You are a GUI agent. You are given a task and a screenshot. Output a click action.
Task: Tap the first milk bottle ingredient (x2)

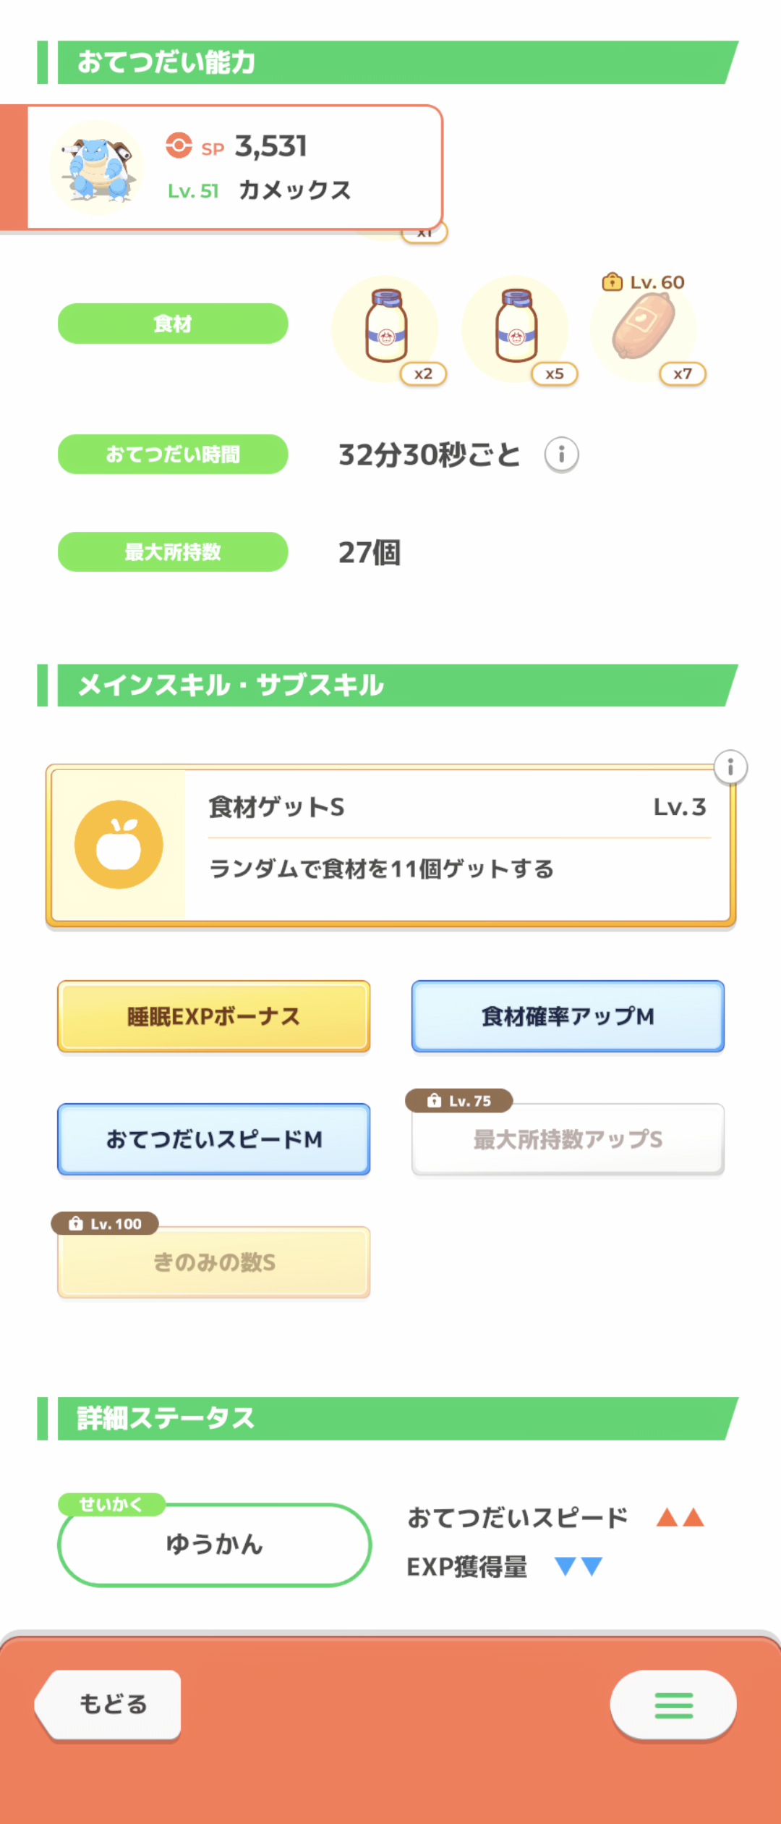pyautogui.click(x=385, y=327)
